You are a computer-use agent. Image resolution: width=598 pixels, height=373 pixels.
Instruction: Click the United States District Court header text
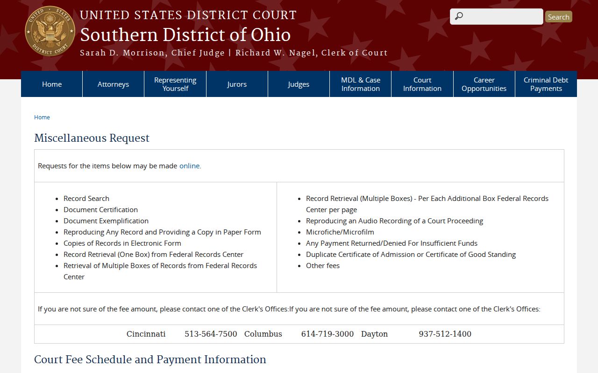coord(188,15)
